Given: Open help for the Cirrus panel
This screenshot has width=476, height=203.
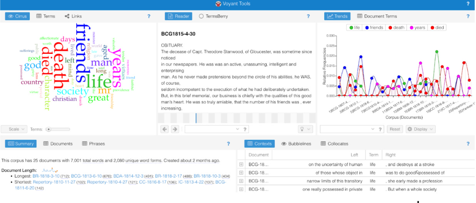Looking at the screenshot, I should (x=149, y=16).
